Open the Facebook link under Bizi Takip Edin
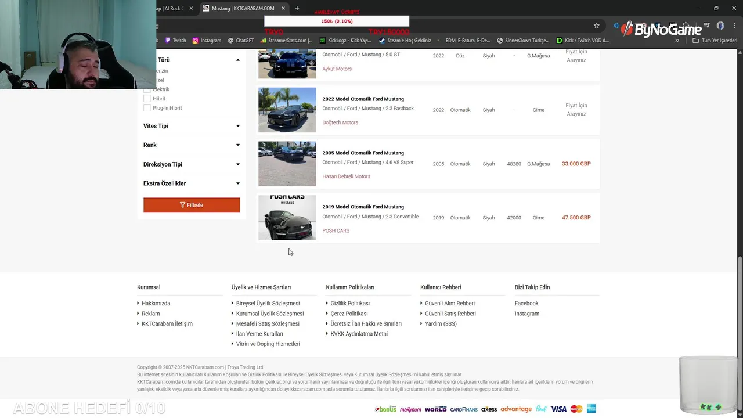743x418 pixels. tap(526, 304)
